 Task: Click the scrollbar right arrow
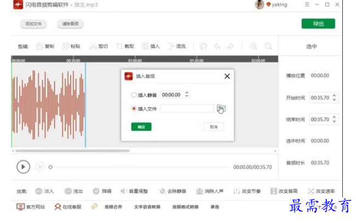tap(275, 151)
